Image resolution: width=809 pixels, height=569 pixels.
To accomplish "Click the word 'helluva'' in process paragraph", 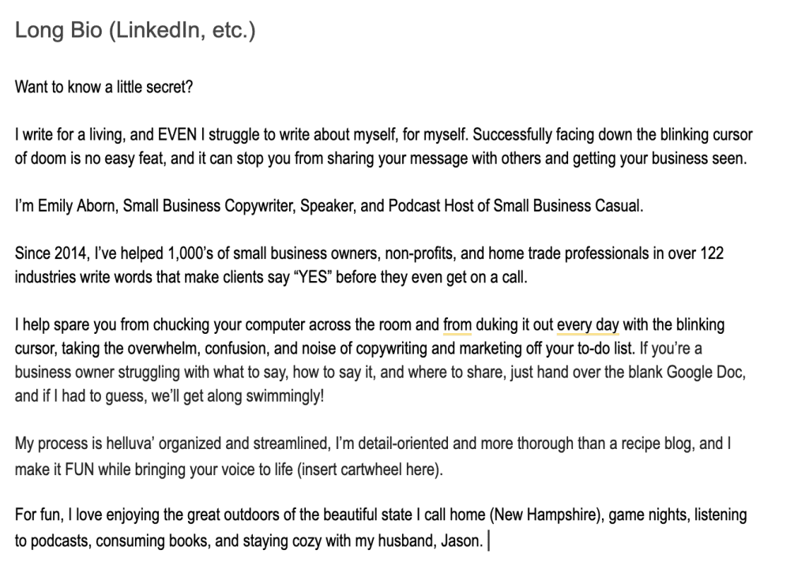I will 130,444.
